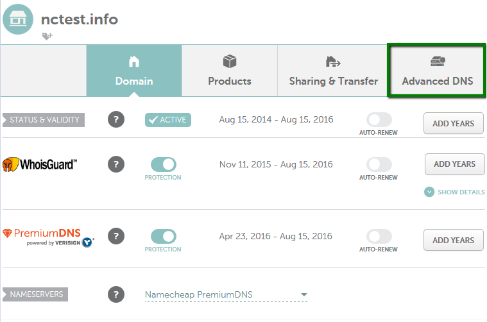Click the WhoisGuard logo

tap(40, 165)
